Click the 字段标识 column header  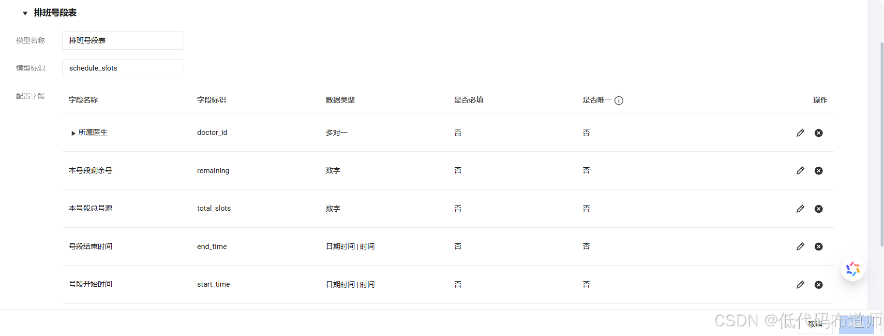click(x=211, y=100)
